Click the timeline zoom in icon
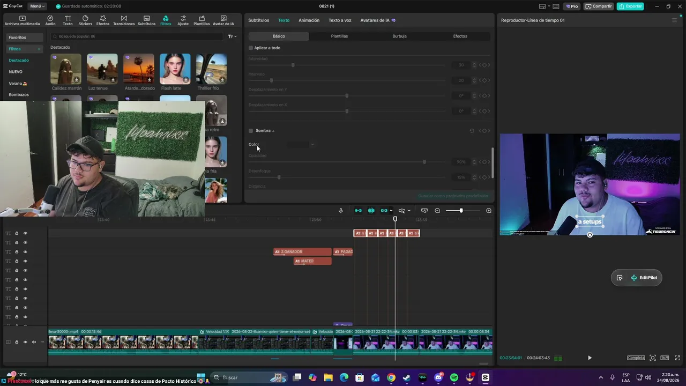The image size is (686, 386). pyautogui.click(x=489, y=211)
